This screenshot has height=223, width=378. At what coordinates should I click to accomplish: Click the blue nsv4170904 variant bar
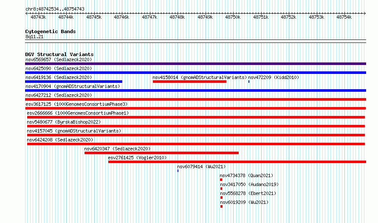click(x=195, y=90)
